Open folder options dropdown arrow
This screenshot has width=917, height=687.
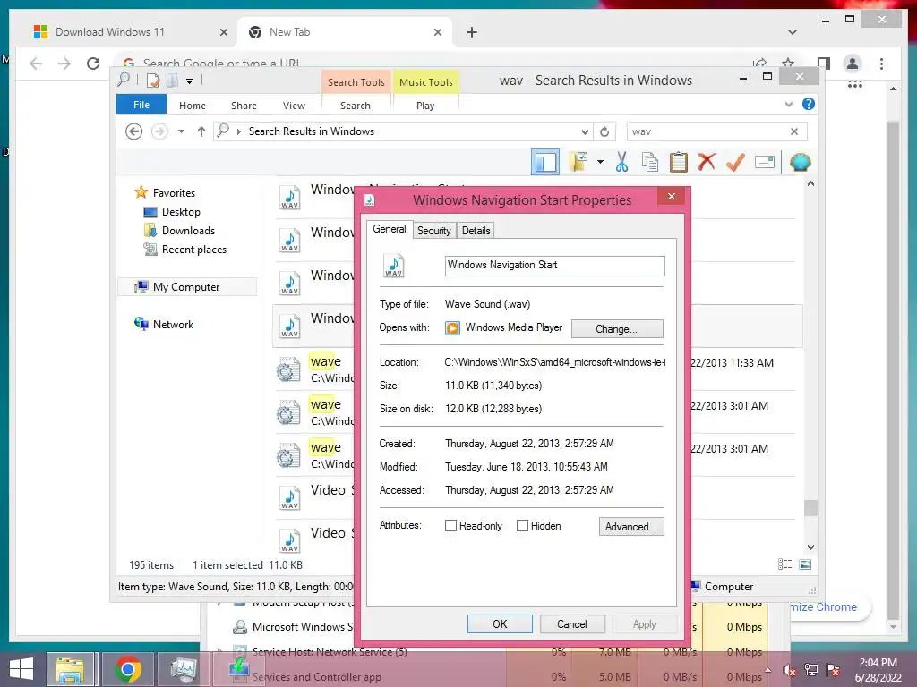click(x=600, y=162)
